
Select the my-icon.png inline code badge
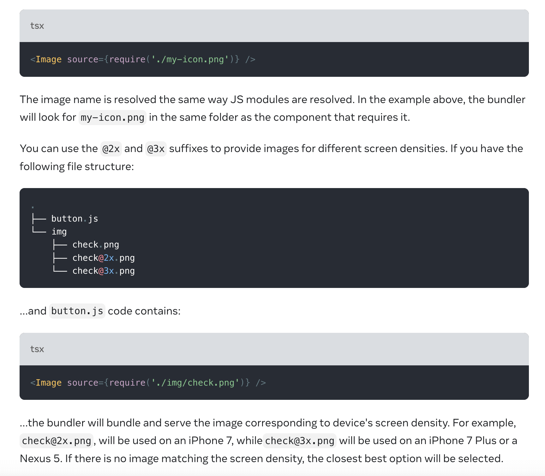point(112,117)
